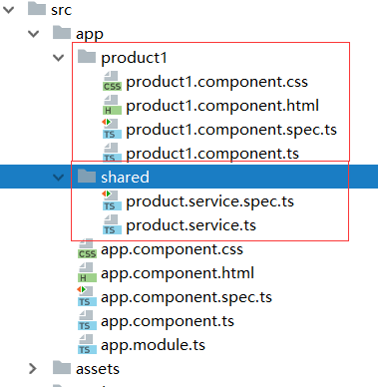Click the TS test icon of product1.component.spec.ts

tap(112, 129)
